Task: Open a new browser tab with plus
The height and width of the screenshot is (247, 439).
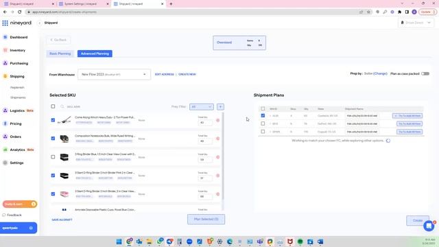Action: coord(171,4)
